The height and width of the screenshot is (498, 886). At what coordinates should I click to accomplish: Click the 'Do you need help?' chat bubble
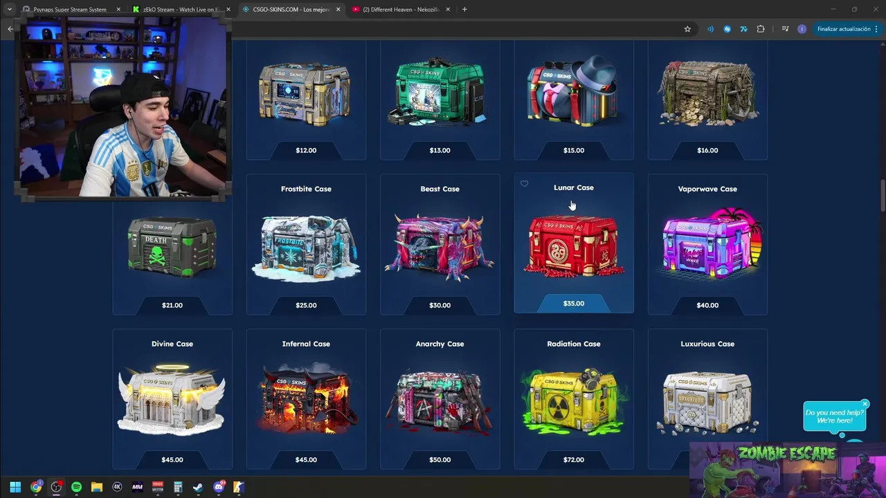pyautogui.click(x=834, y=416)
